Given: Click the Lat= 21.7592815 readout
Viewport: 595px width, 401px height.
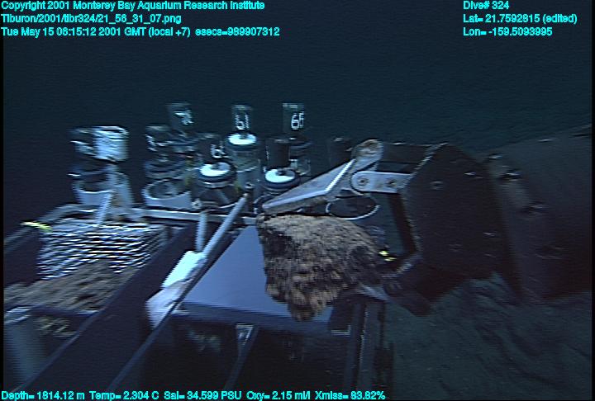Looking at the screenshot, I should coord(520,18).
